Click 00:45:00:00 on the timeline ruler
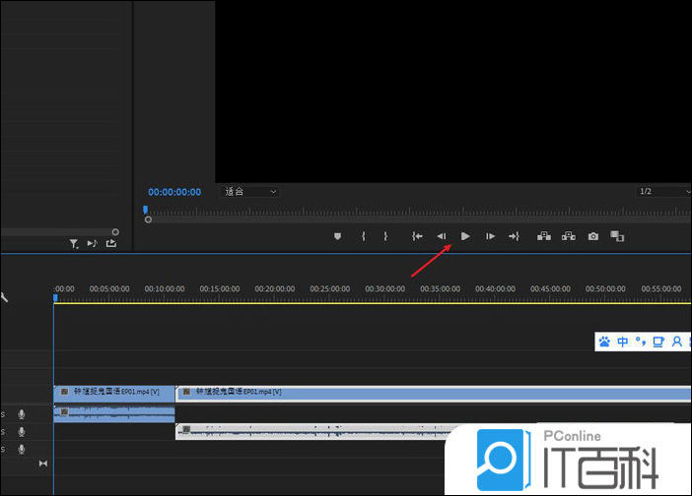The width and height of the screenshot is (692, 496). (x=550, y=289)
